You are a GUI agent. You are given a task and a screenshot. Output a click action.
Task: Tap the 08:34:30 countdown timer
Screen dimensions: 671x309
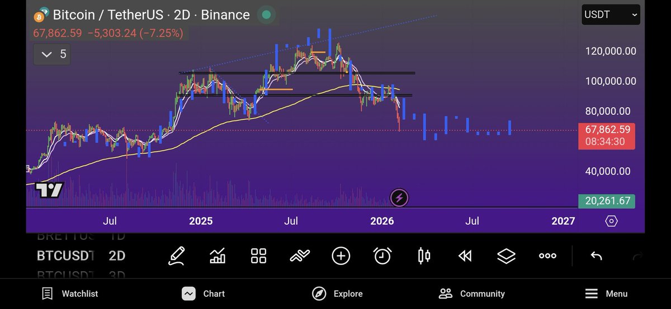pyautogui.click(x=605, y=142)
